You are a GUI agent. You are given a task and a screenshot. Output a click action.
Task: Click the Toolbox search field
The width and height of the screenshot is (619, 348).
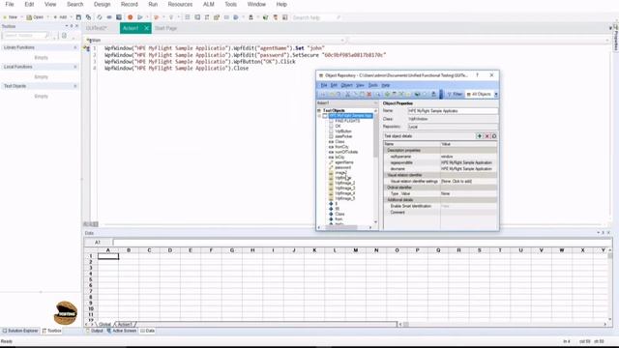click(25, 36)
